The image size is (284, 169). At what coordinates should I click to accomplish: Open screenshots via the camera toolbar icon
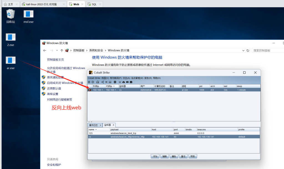click(131, 82)
